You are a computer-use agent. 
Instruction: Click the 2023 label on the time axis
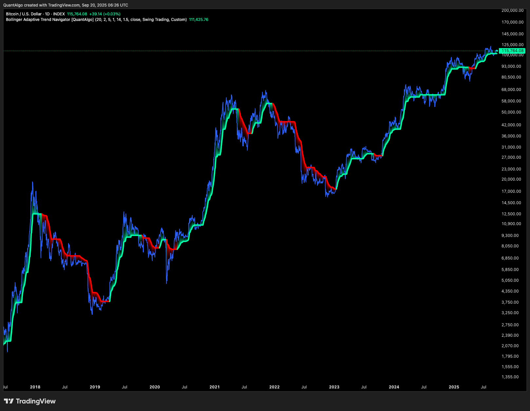334,387
